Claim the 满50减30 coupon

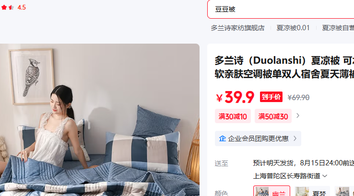pos(273,116)
